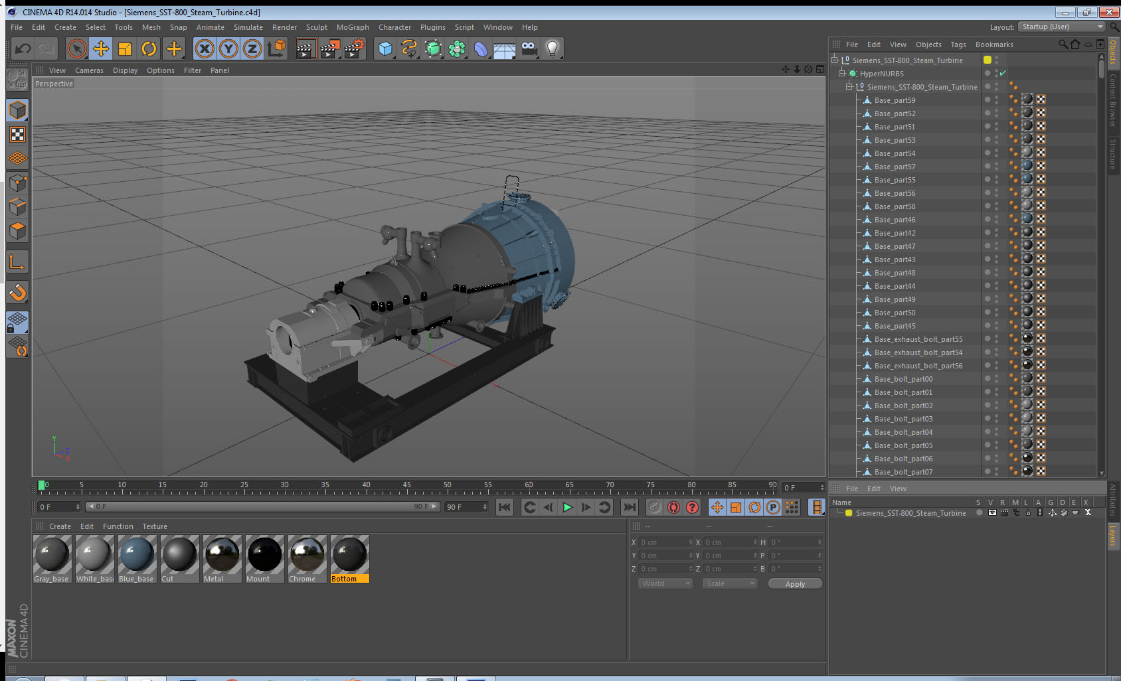Image resolution: width=1121 pixels, height=681 pixels.
Task: Open Material Manager Texture menu
Action: pyautogui.click(x=155, y=526)
